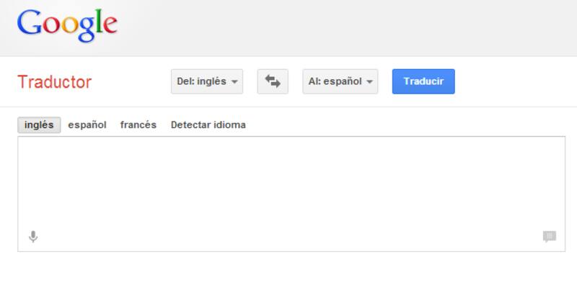Click the arrow on 'Del: inglés' selector
Screen dimensions: 577x292
click(234, 82)
